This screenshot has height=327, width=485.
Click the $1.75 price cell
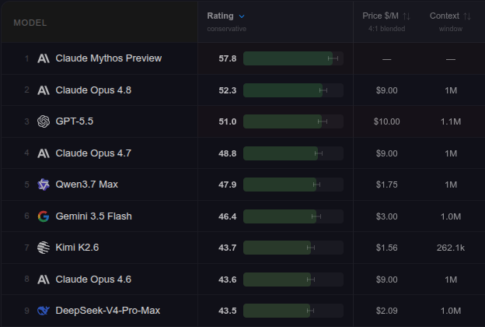(386, 185)
